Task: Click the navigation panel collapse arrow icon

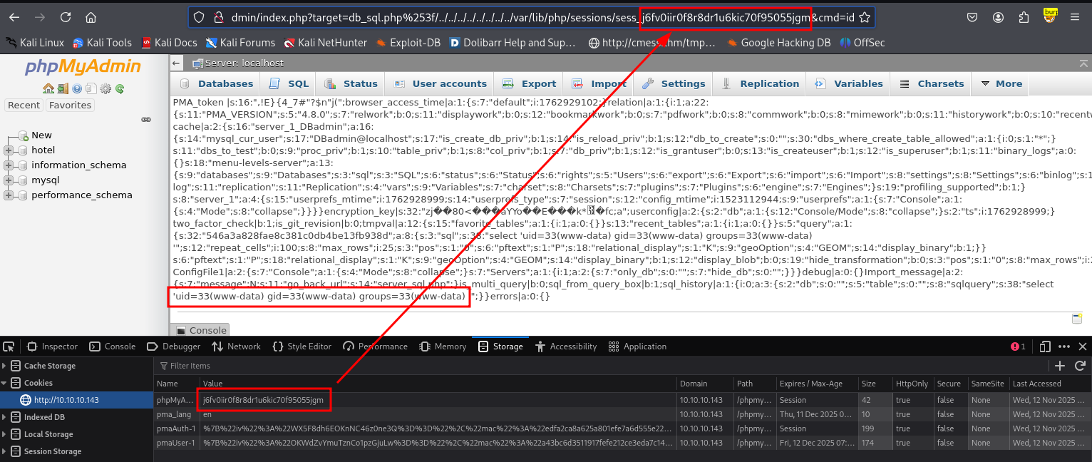Action: coord(176,63)
